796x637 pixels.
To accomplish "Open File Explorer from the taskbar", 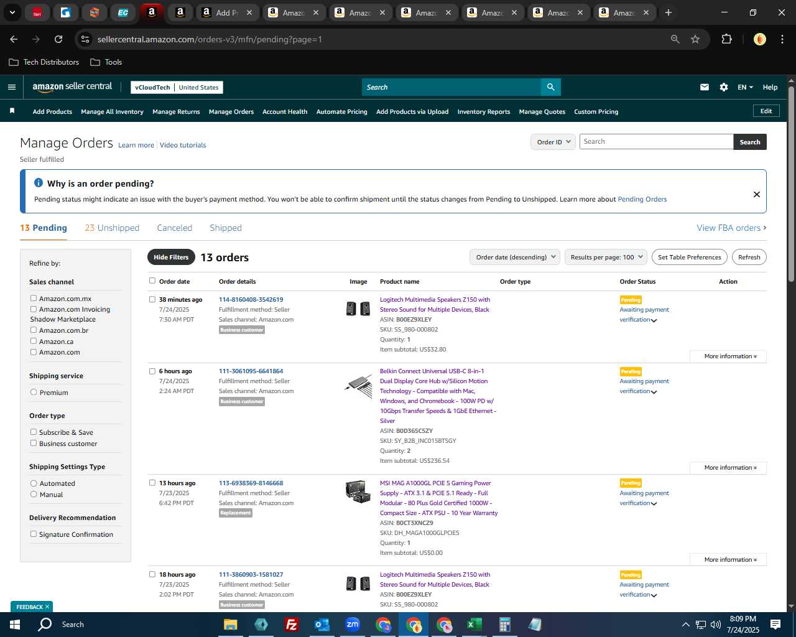I will [230, 625].
